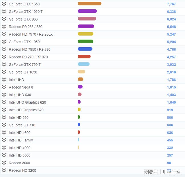This screenshot has height=177, width=185.
Task: Expand the Radeon HD 7950 / R9 280 chevron
Action: (4, 49)
